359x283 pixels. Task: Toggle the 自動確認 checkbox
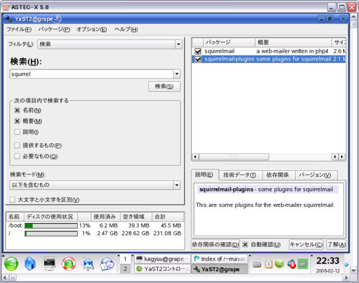(x=245, y=245)
